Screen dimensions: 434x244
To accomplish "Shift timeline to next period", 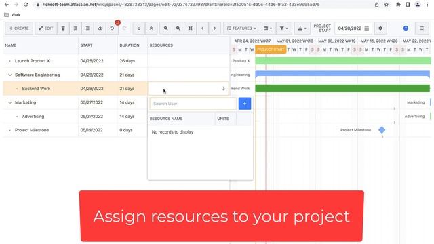I will point(214,28).
